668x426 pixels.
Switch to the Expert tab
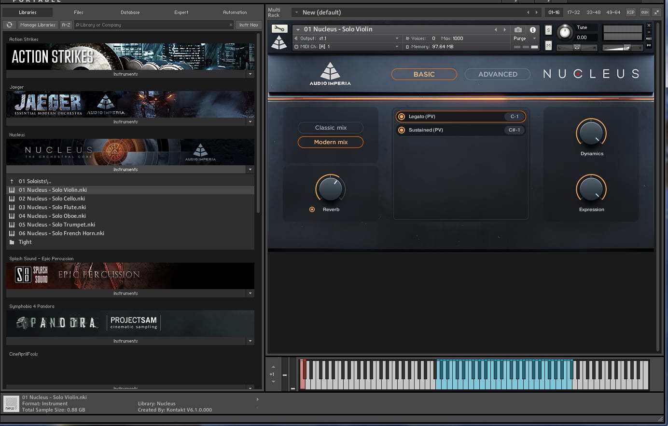[181, 12]
